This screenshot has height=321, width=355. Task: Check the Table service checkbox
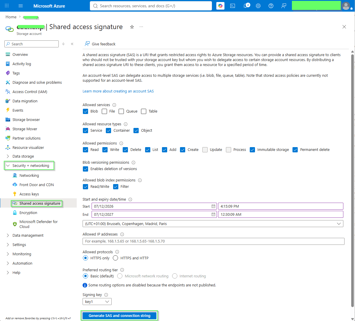[144, 111]
